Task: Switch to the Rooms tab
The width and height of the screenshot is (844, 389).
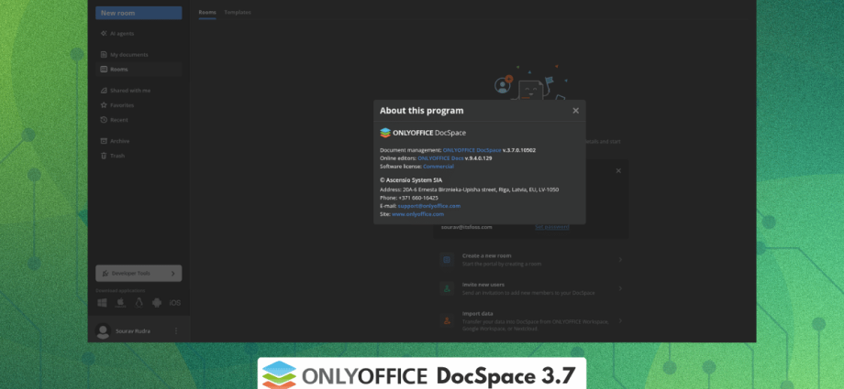Action: coord(207,13)
